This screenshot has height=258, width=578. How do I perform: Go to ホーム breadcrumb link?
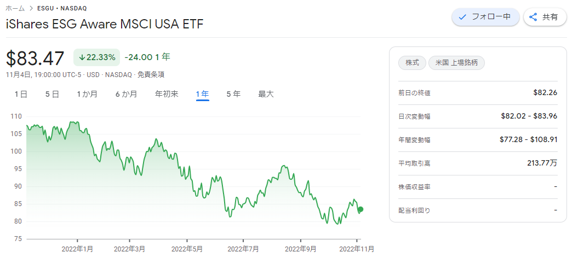15,8
